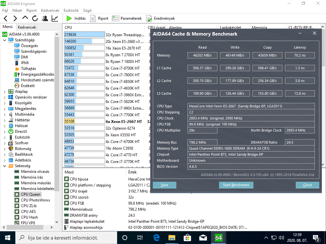Screen dimensions: 326x244
Task: Expand the Multimédia tree node
Action: coord(4,114)
